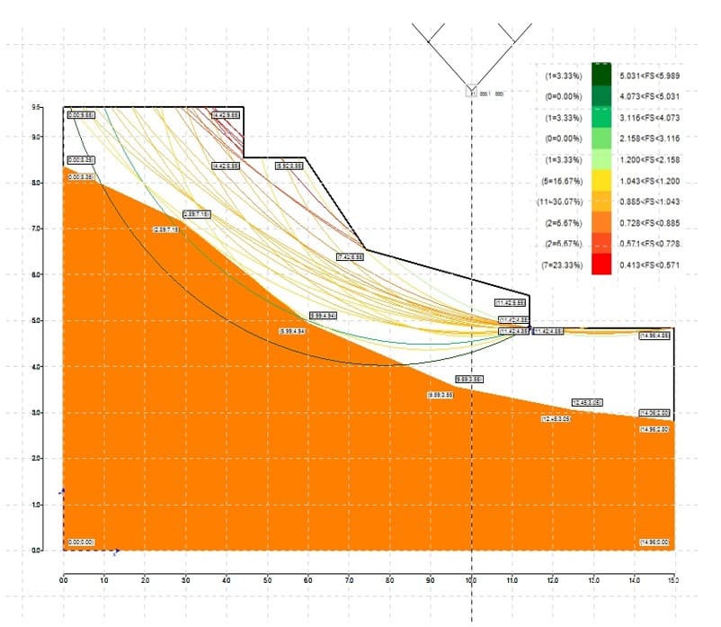Click the legend text 5.031<FS<5.989
Screen dimensions: 721x627
(649, 76)
